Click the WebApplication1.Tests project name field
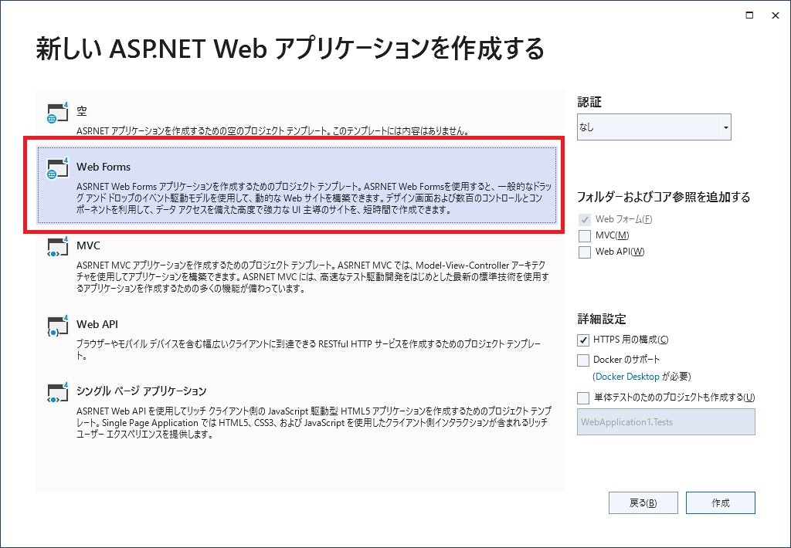 coord(666,422)
